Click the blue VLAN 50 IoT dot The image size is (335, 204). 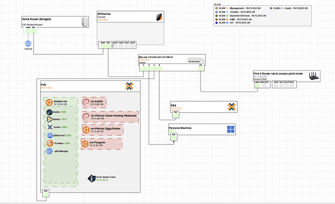tap(216, 23)
